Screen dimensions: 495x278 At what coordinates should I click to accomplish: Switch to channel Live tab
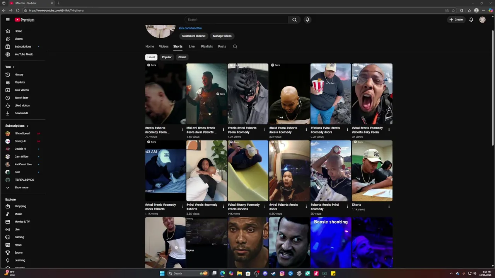pyautogui.click(x=192, y=46)
